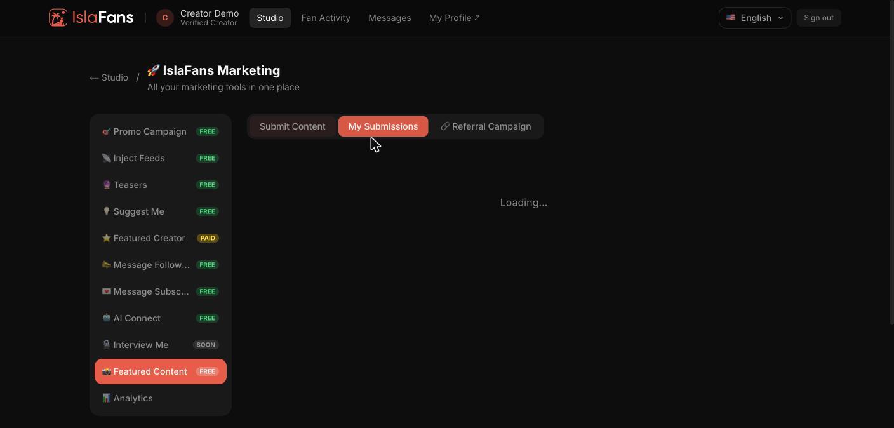Click the Featured Creator star icon

107,238
